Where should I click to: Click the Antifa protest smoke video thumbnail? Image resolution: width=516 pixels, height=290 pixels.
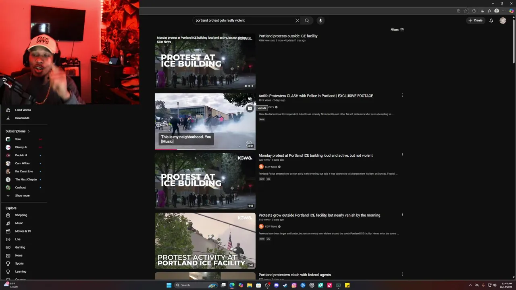[205, 121]
